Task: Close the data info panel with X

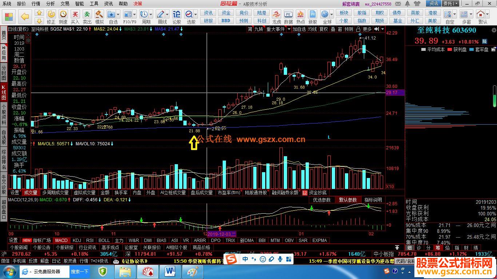Action: coord(28,35)
